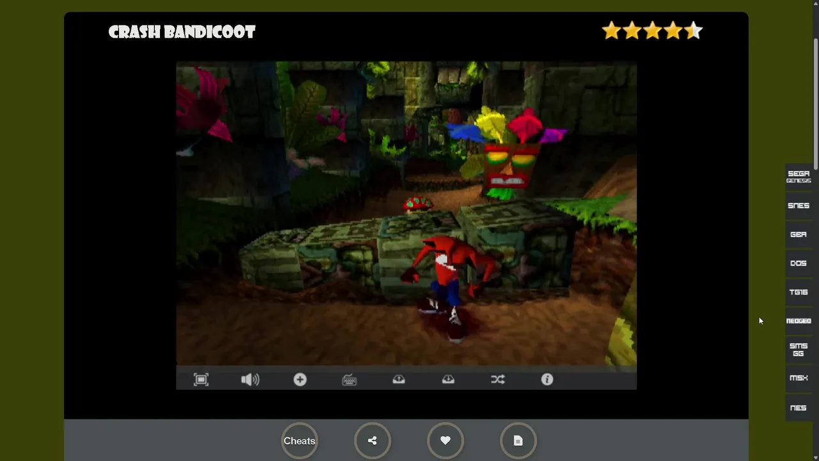Open the MSX console category
Image resolution: width=819 pixels, height=461 pixels.
(x=799, y=378)
